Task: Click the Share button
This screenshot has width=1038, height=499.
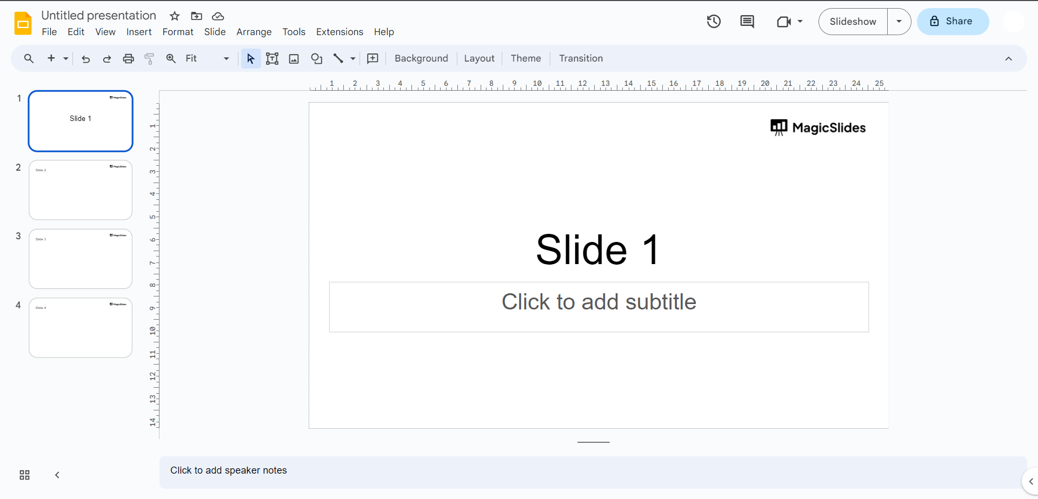Action: [953, 22]
